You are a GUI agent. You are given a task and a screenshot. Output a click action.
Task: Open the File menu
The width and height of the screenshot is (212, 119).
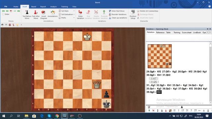(6, 7)
